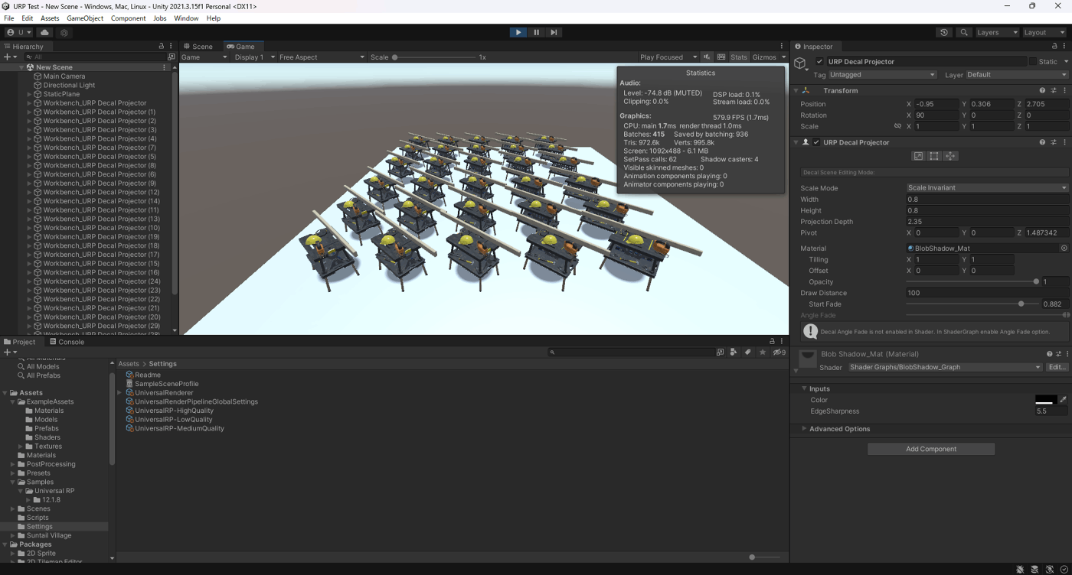Toggle the Stats button in the Game view

pyautogui.click(x=739, y=57)
